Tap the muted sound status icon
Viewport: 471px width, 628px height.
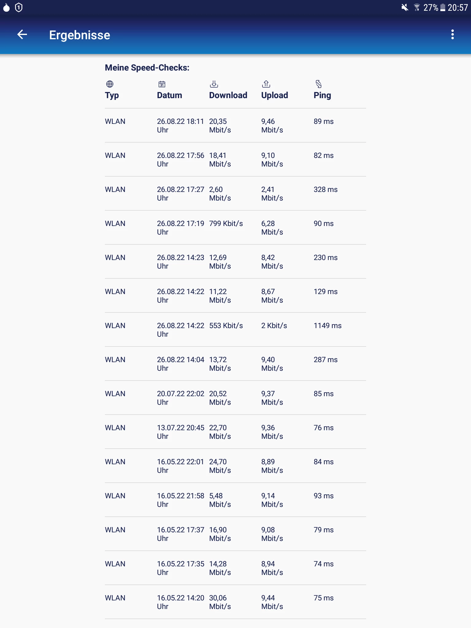coord(405,7)
